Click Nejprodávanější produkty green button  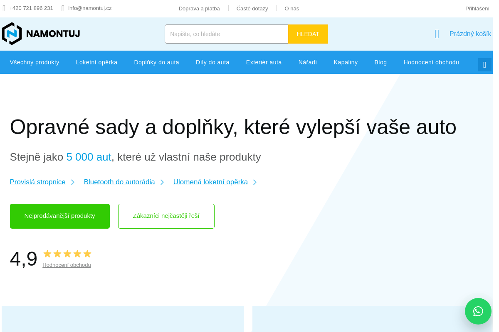(60, 216)
